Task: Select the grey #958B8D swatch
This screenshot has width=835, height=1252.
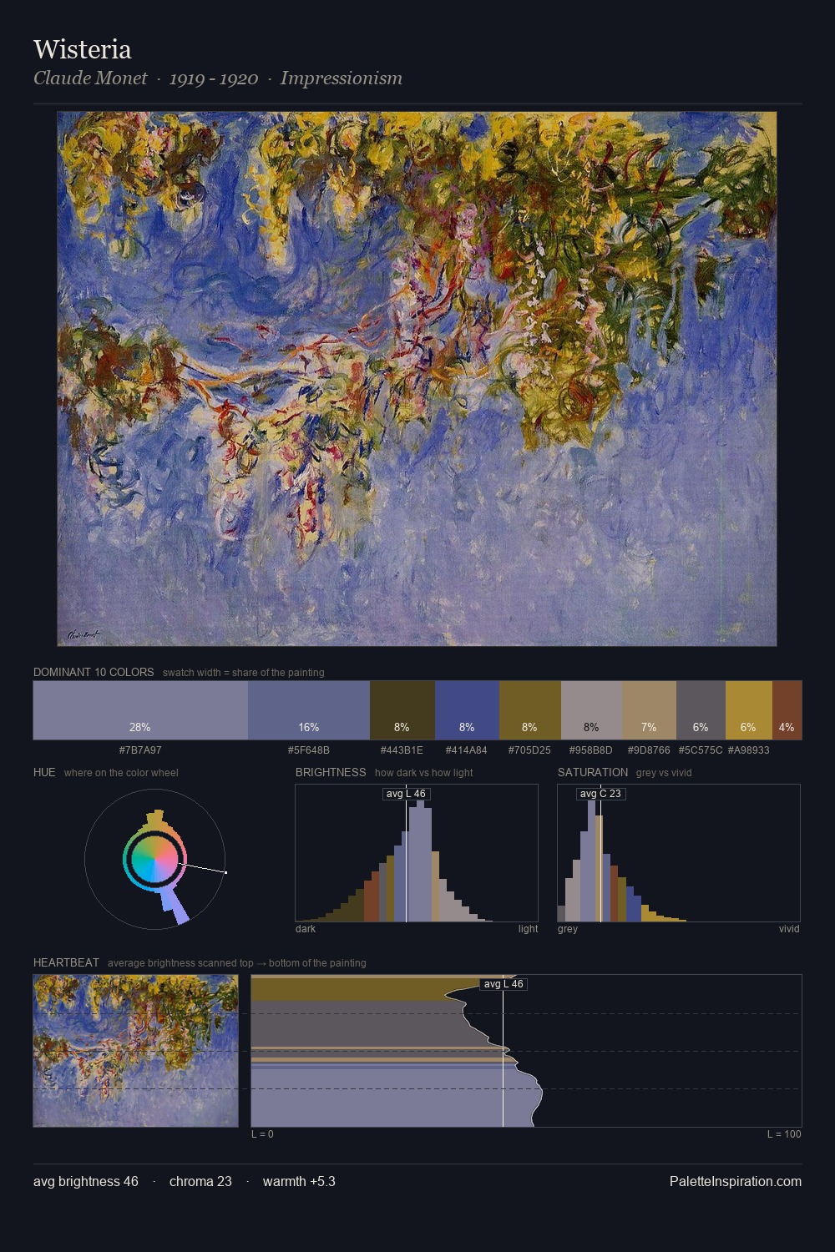Action: coord(591,710)
